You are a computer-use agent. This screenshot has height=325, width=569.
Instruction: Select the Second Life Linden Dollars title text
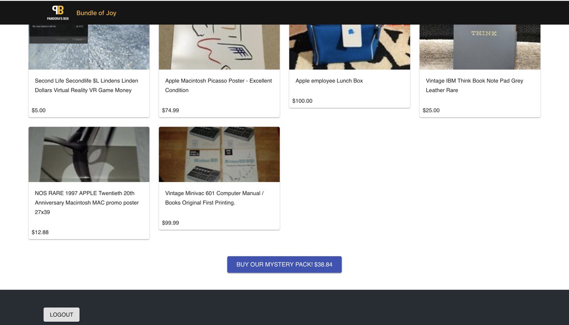tap(87, 85)
